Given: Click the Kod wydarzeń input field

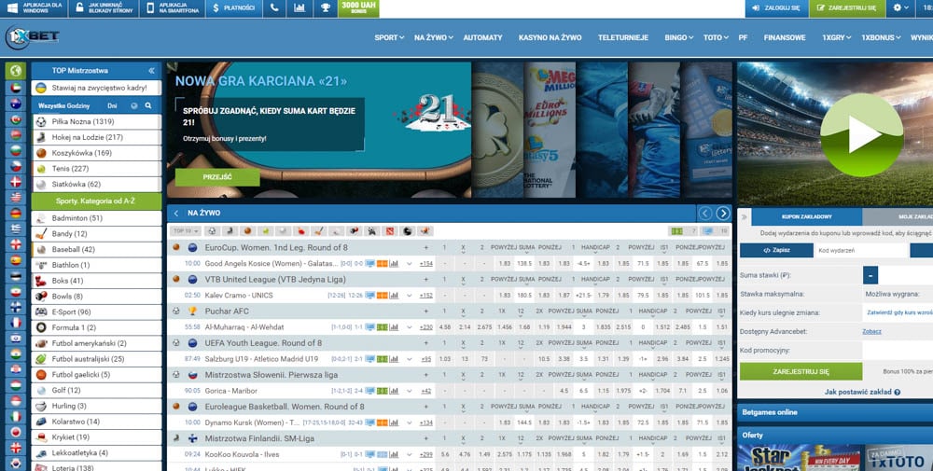Looking at the screenshot, I should click(860, 250).
